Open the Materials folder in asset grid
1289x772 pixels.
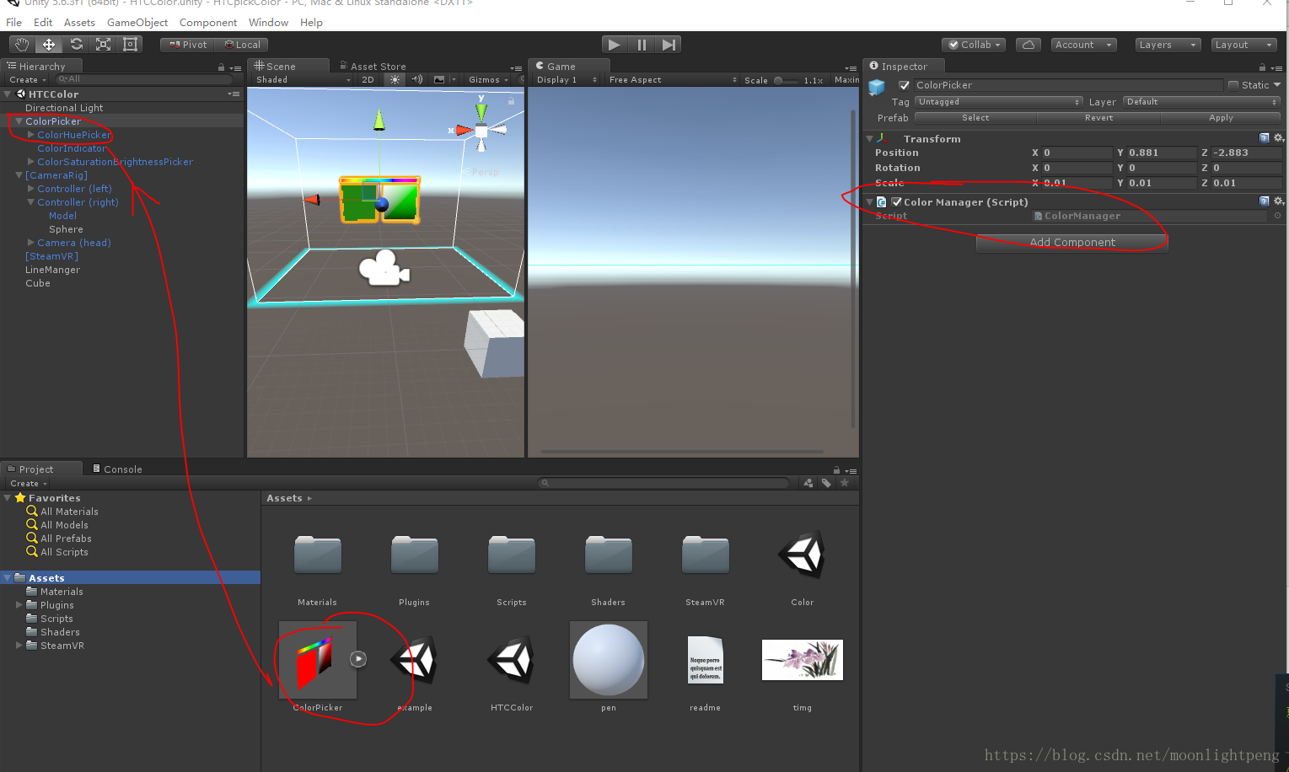coord(318,555)
